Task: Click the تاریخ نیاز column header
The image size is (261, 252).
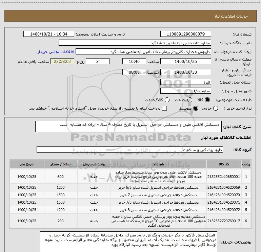Action: coord(27,164)
